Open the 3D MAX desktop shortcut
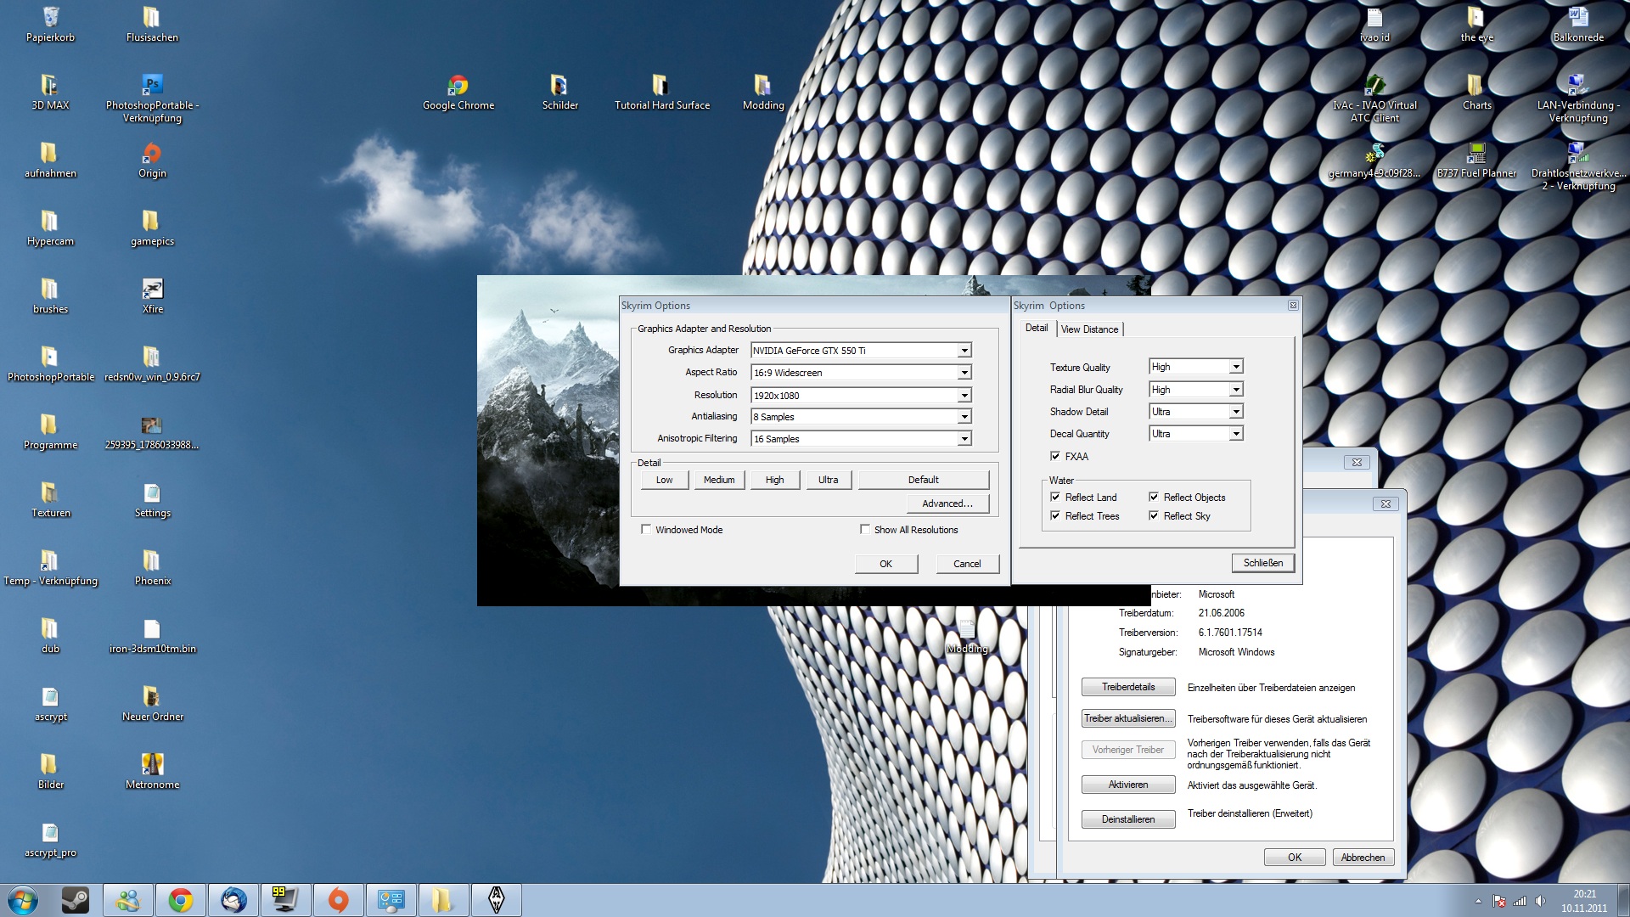The height and width of the screenshot is (917, 1630). pos(50,92)
